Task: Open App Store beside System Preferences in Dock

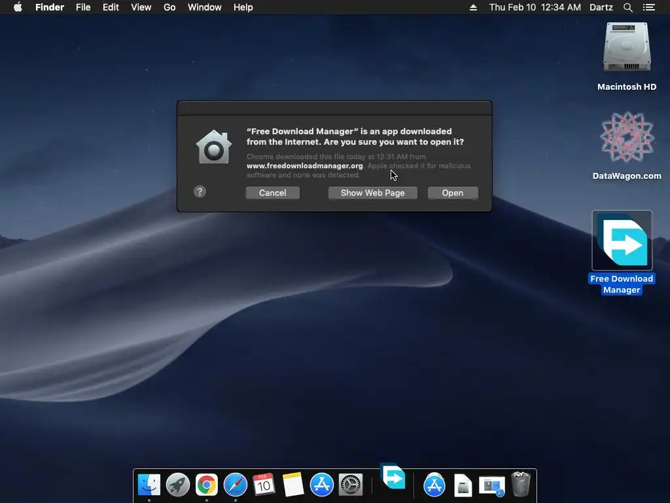Action: pyautogui.click(x=321, y=485)
